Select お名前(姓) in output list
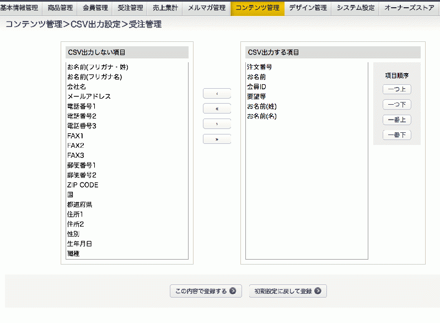Viewport: 440px width, 323px height. tap(307, 106)
